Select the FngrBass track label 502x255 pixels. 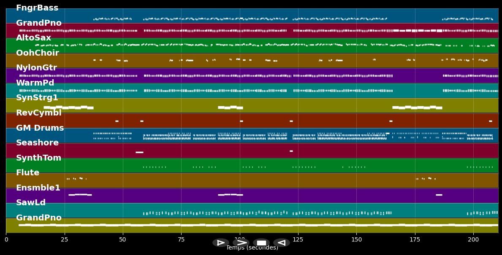point(37,8)
